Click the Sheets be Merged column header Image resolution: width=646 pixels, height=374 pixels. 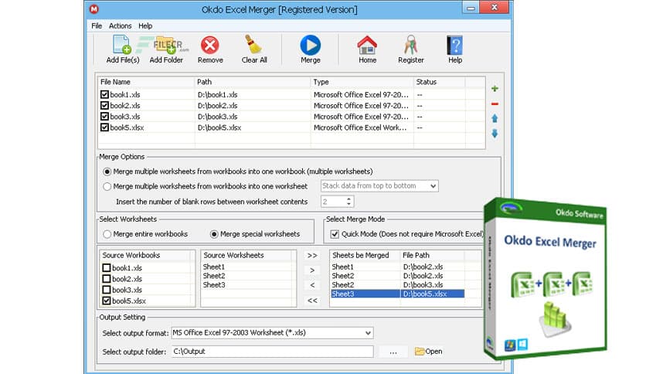(x=365, y=255)
